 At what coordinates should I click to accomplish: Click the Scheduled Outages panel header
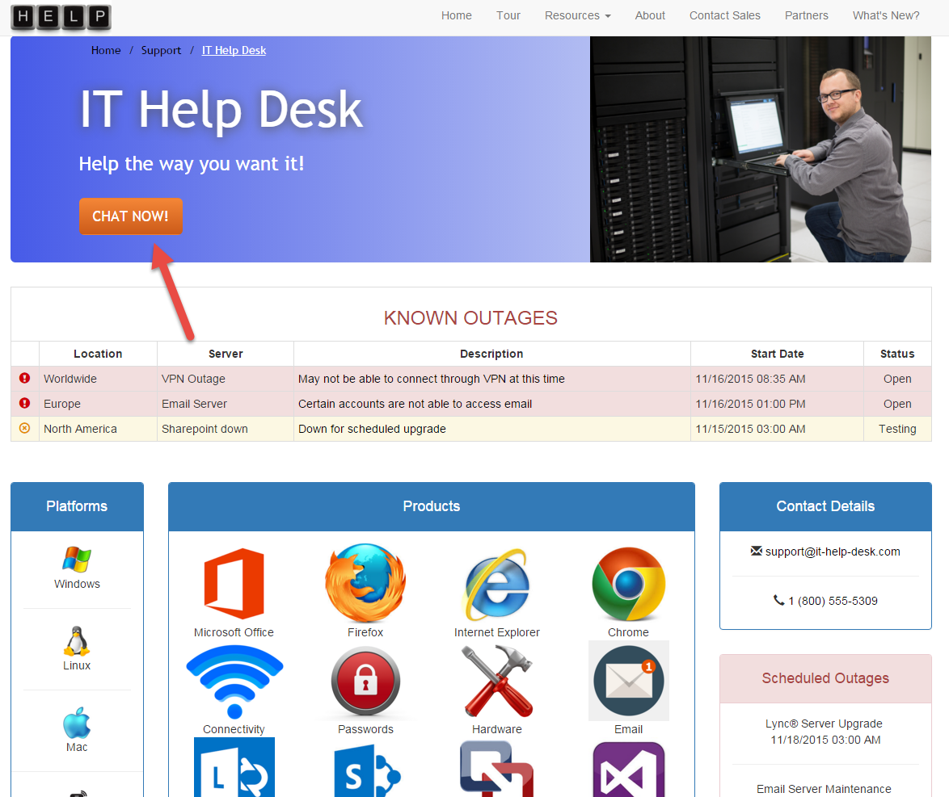(x=825, y=677)
